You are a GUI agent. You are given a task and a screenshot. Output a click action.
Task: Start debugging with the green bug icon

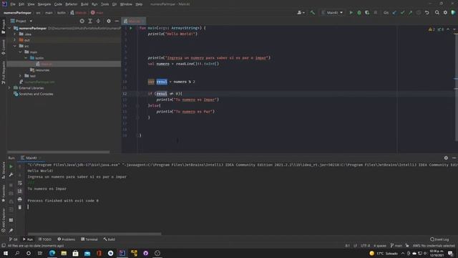[359, 13]
